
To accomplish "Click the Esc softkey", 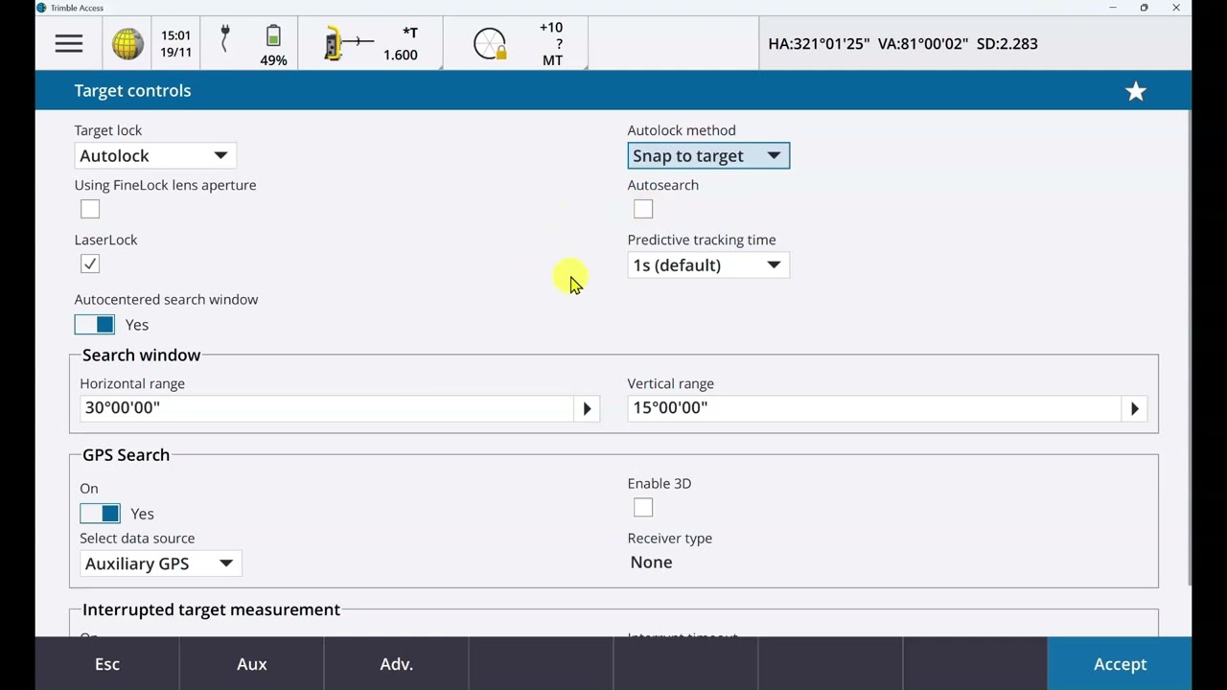I will pos(107,664).
